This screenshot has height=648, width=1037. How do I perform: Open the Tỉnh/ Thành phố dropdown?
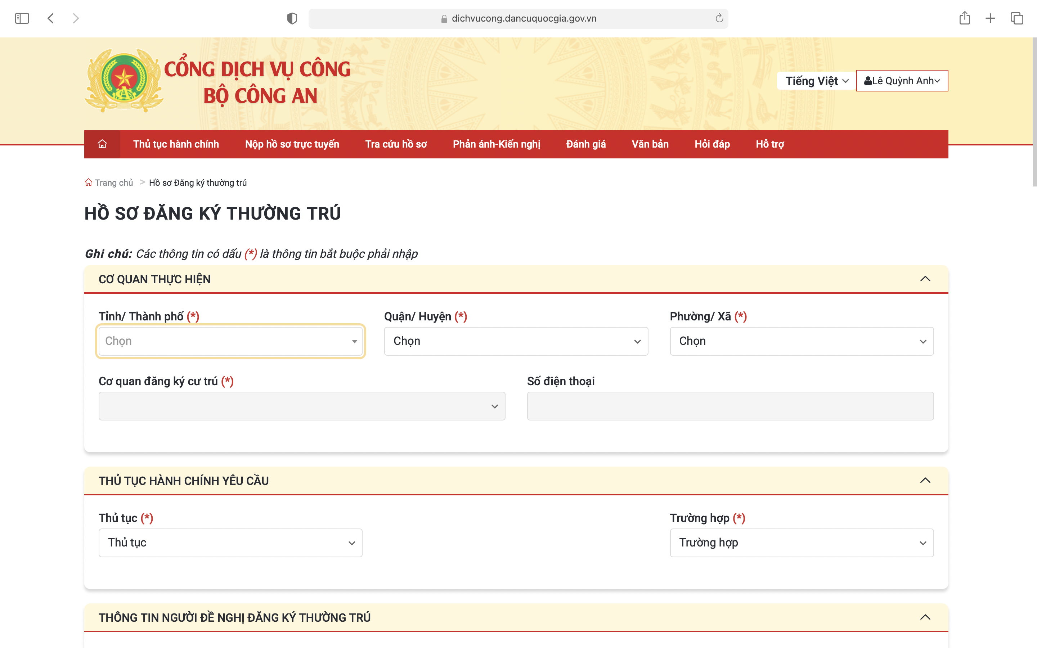pyautogui.click(x=230, y=341)
